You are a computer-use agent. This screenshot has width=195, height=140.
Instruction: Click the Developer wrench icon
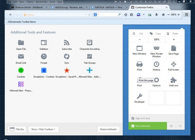(x=139, y=96)
